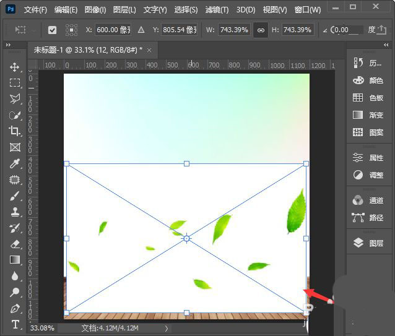This screenshot has height=336, width=395.
Task: Select the Eyedropper tool
Action: point(15,163)
